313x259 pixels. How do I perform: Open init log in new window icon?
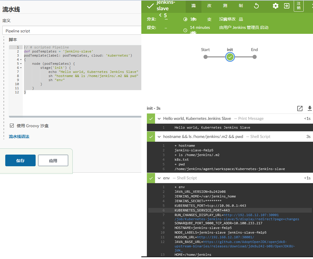[x=300, y=108]
